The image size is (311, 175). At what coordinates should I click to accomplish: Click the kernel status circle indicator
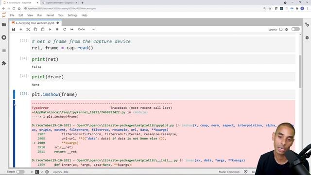[x=281, y=29]
